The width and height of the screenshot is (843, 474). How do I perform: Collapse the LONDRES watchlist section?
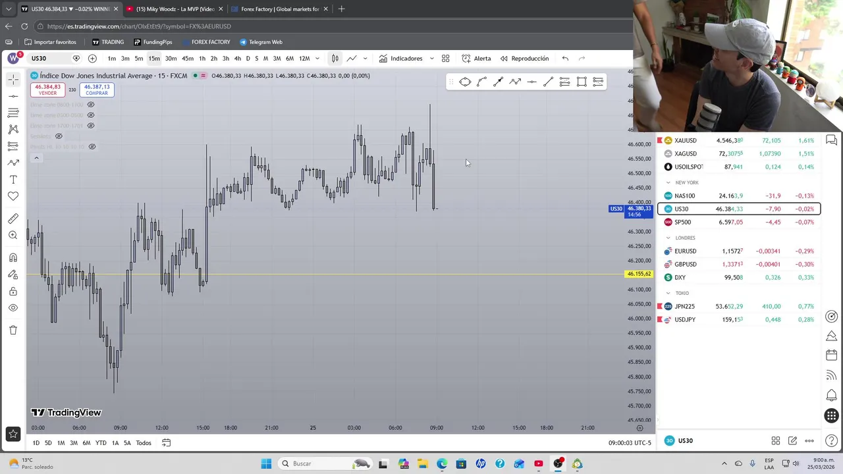[x=668, y=238]
